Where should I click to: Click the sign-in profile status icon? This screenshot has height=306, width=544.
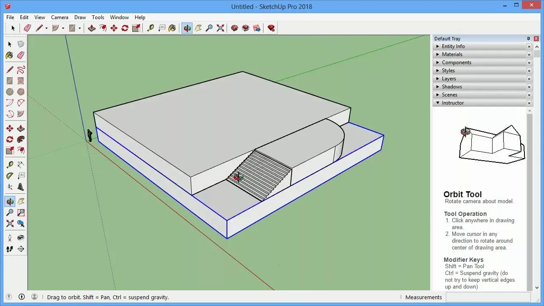34,297
